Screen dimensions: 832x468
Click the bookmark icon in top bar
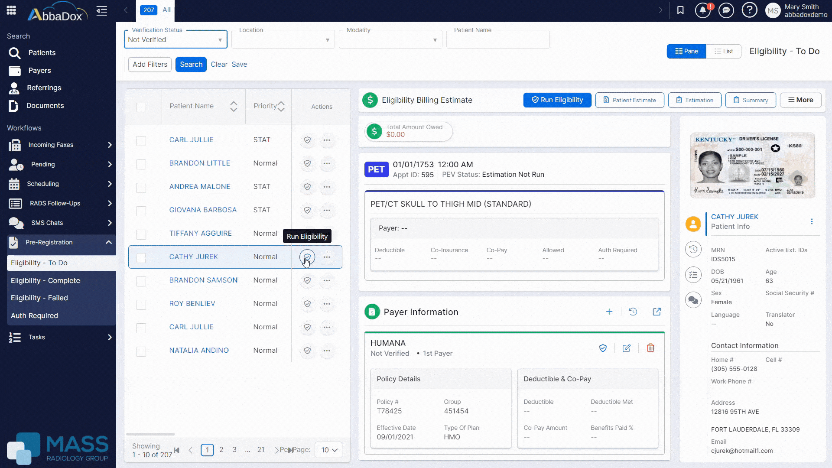[680, 10]
